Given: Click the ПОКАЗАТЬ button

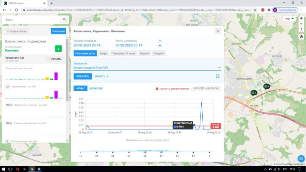Looking at the screenshot, I should point(83,76).
